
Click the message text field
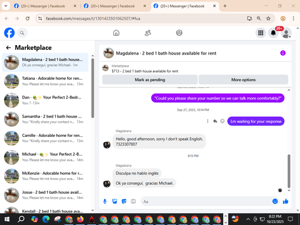tap(206, 202)
